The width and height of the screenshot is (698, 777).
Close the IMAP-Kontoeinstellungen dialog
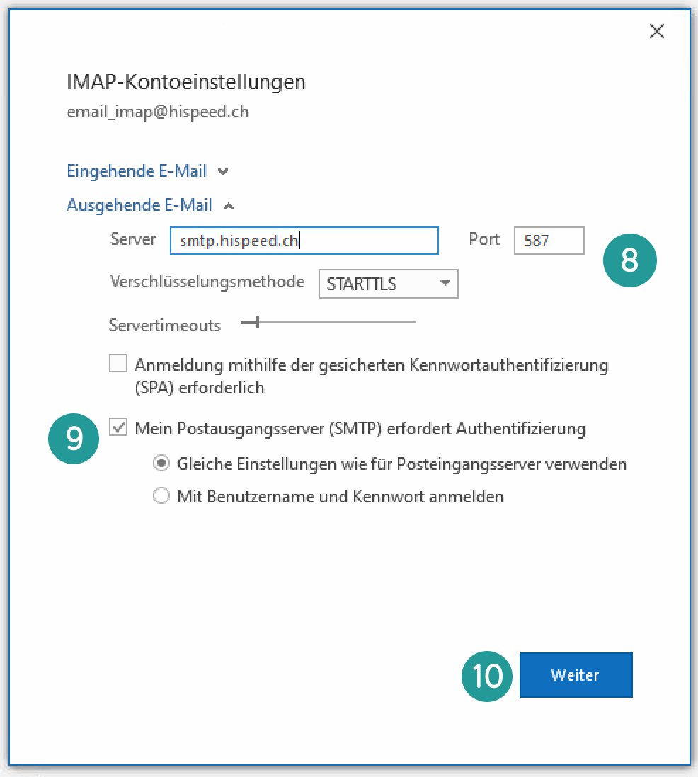(x=657, y=31)
